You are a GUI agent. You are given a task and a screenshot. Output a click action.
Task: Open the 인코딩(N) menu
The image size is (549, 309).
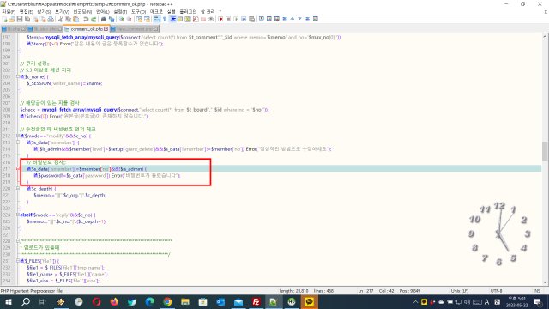(x=81, y=11)
